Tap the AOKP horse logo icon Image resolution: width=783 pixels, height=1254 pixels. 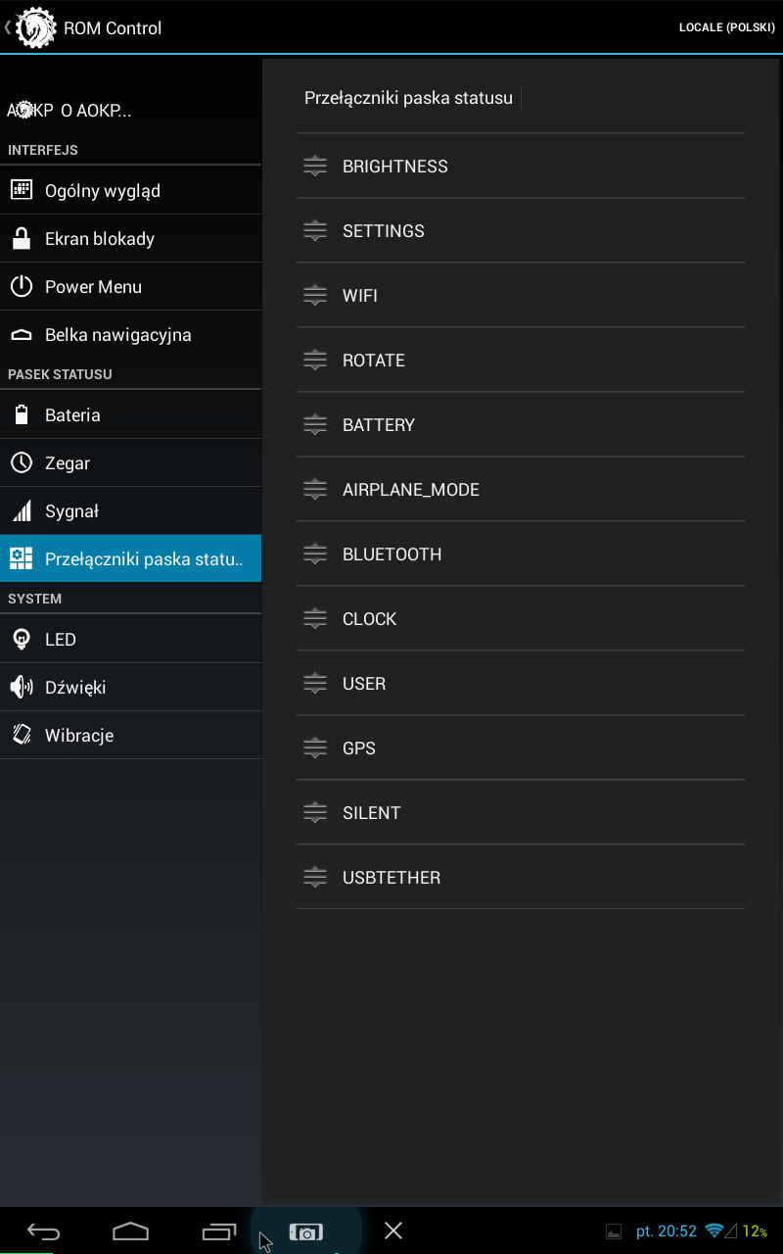[x=36, y=27]
